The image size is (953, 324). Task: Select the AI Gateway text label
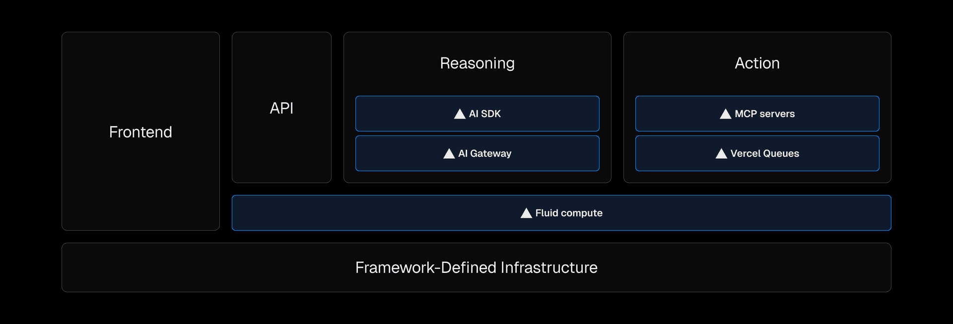[x=485, y=153]
